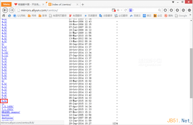The width and height of the screenshot is (193, 125).
Task: Open the 必应 bookmark
Action: tap(158, 16)
